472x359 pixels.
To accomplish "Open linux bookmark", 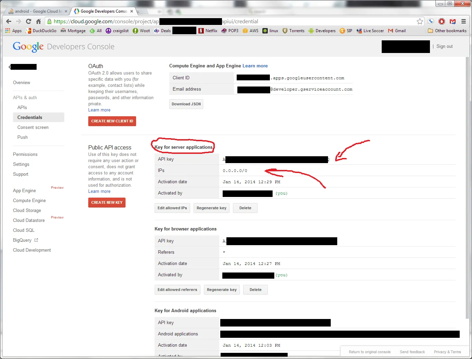I will [x=270, y=31].
